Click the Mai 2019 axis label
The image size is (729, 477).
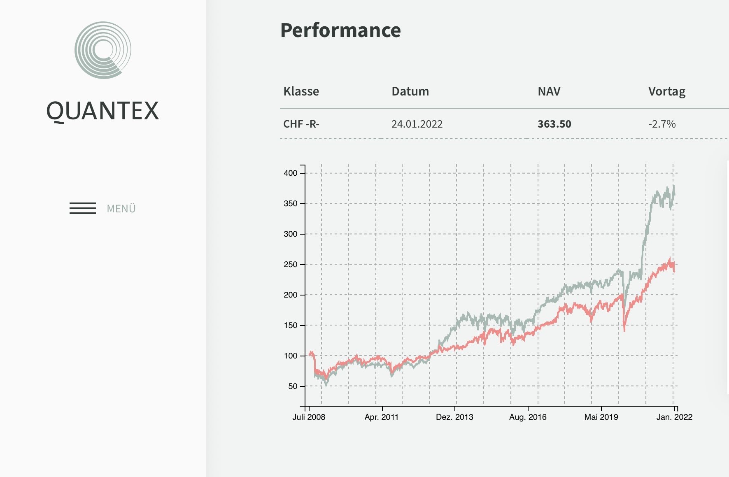tap(601, 417)
